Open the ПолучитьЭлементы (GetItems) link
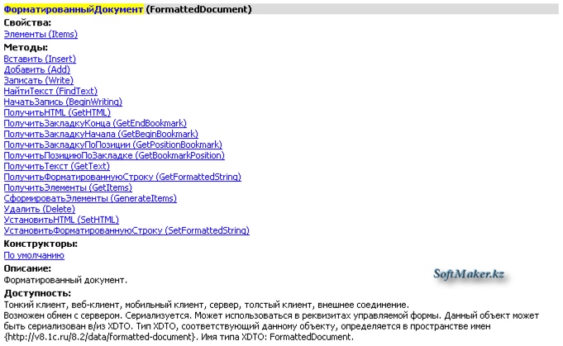 tap(68, 188)
